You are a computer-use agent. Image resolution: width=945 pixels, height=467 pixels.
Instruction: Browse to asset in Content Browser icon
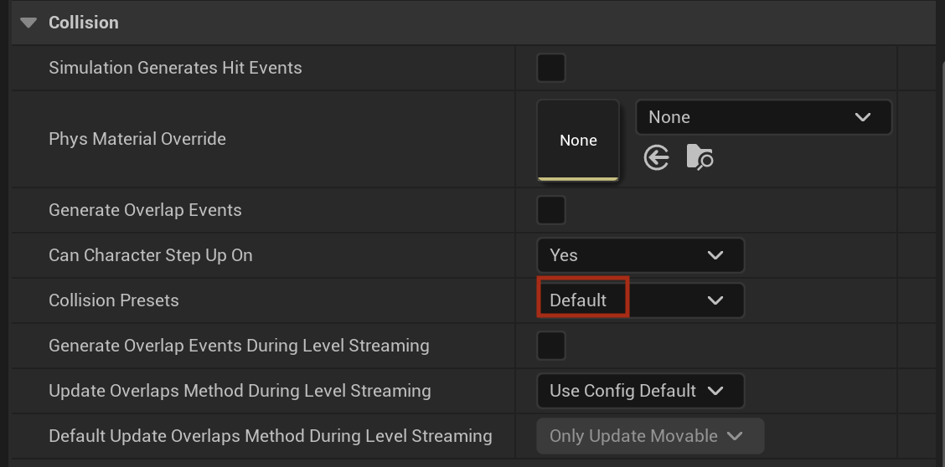click(700, 157)
